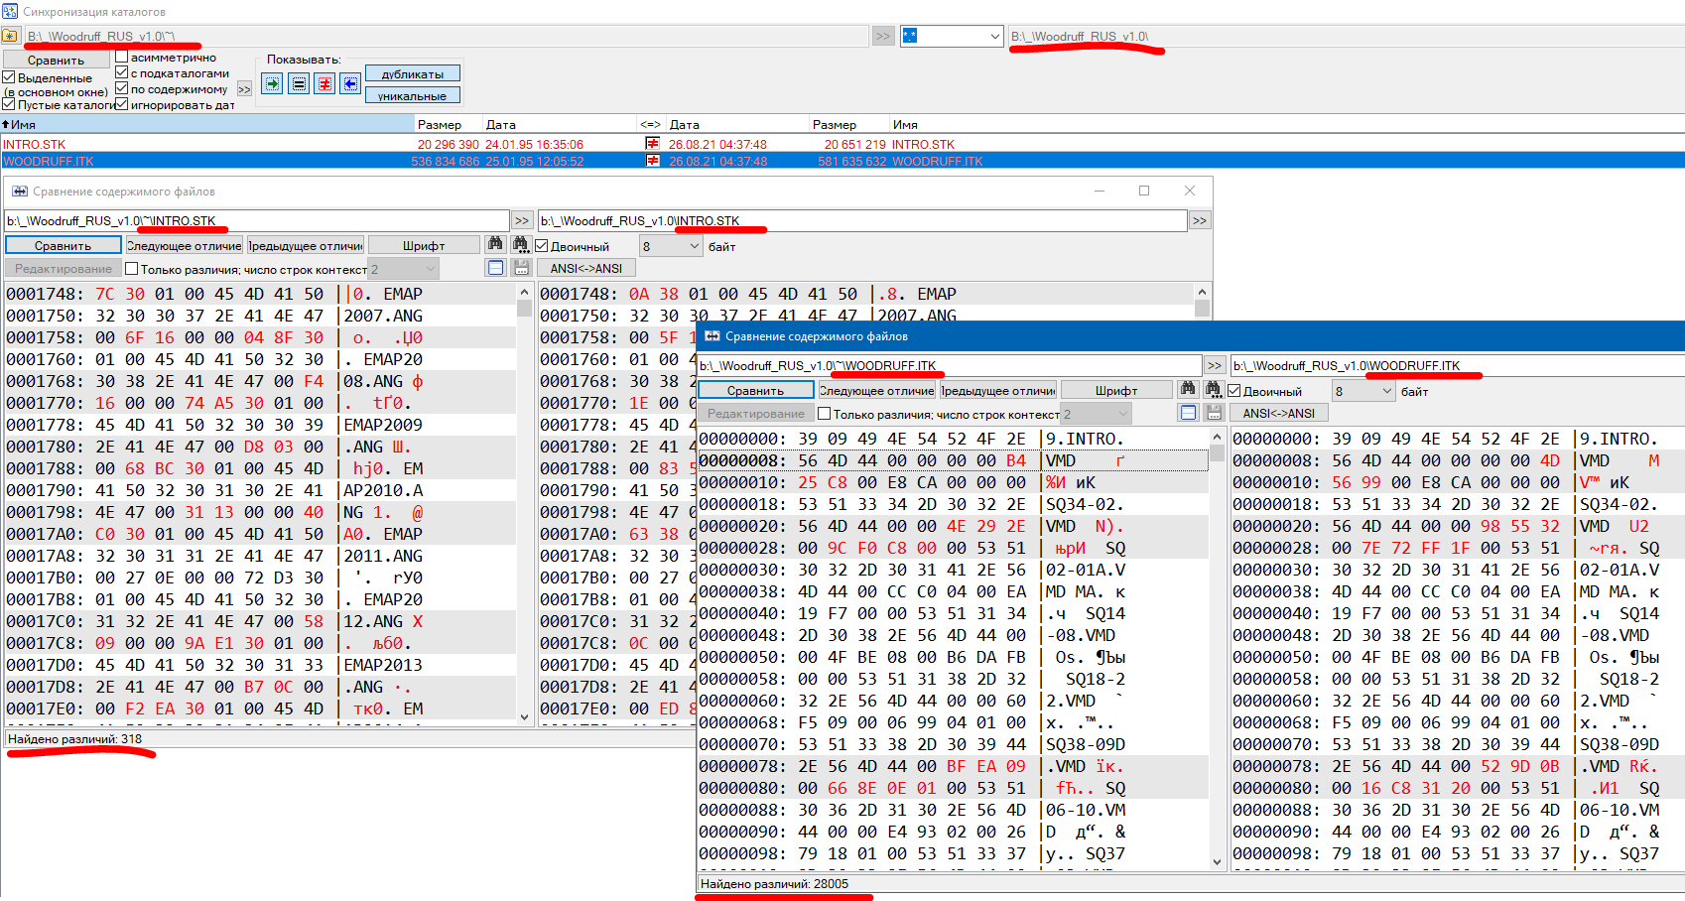Click binoculars search icon in INTRO.STK compare window
Viewport: 1685px width, 901px height.
[x=495, y=245]
